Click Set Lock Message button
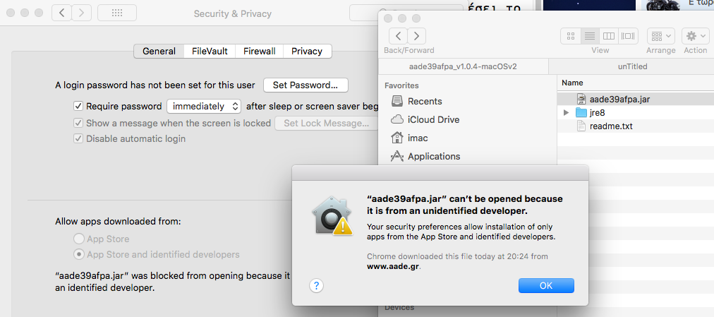 326,123
